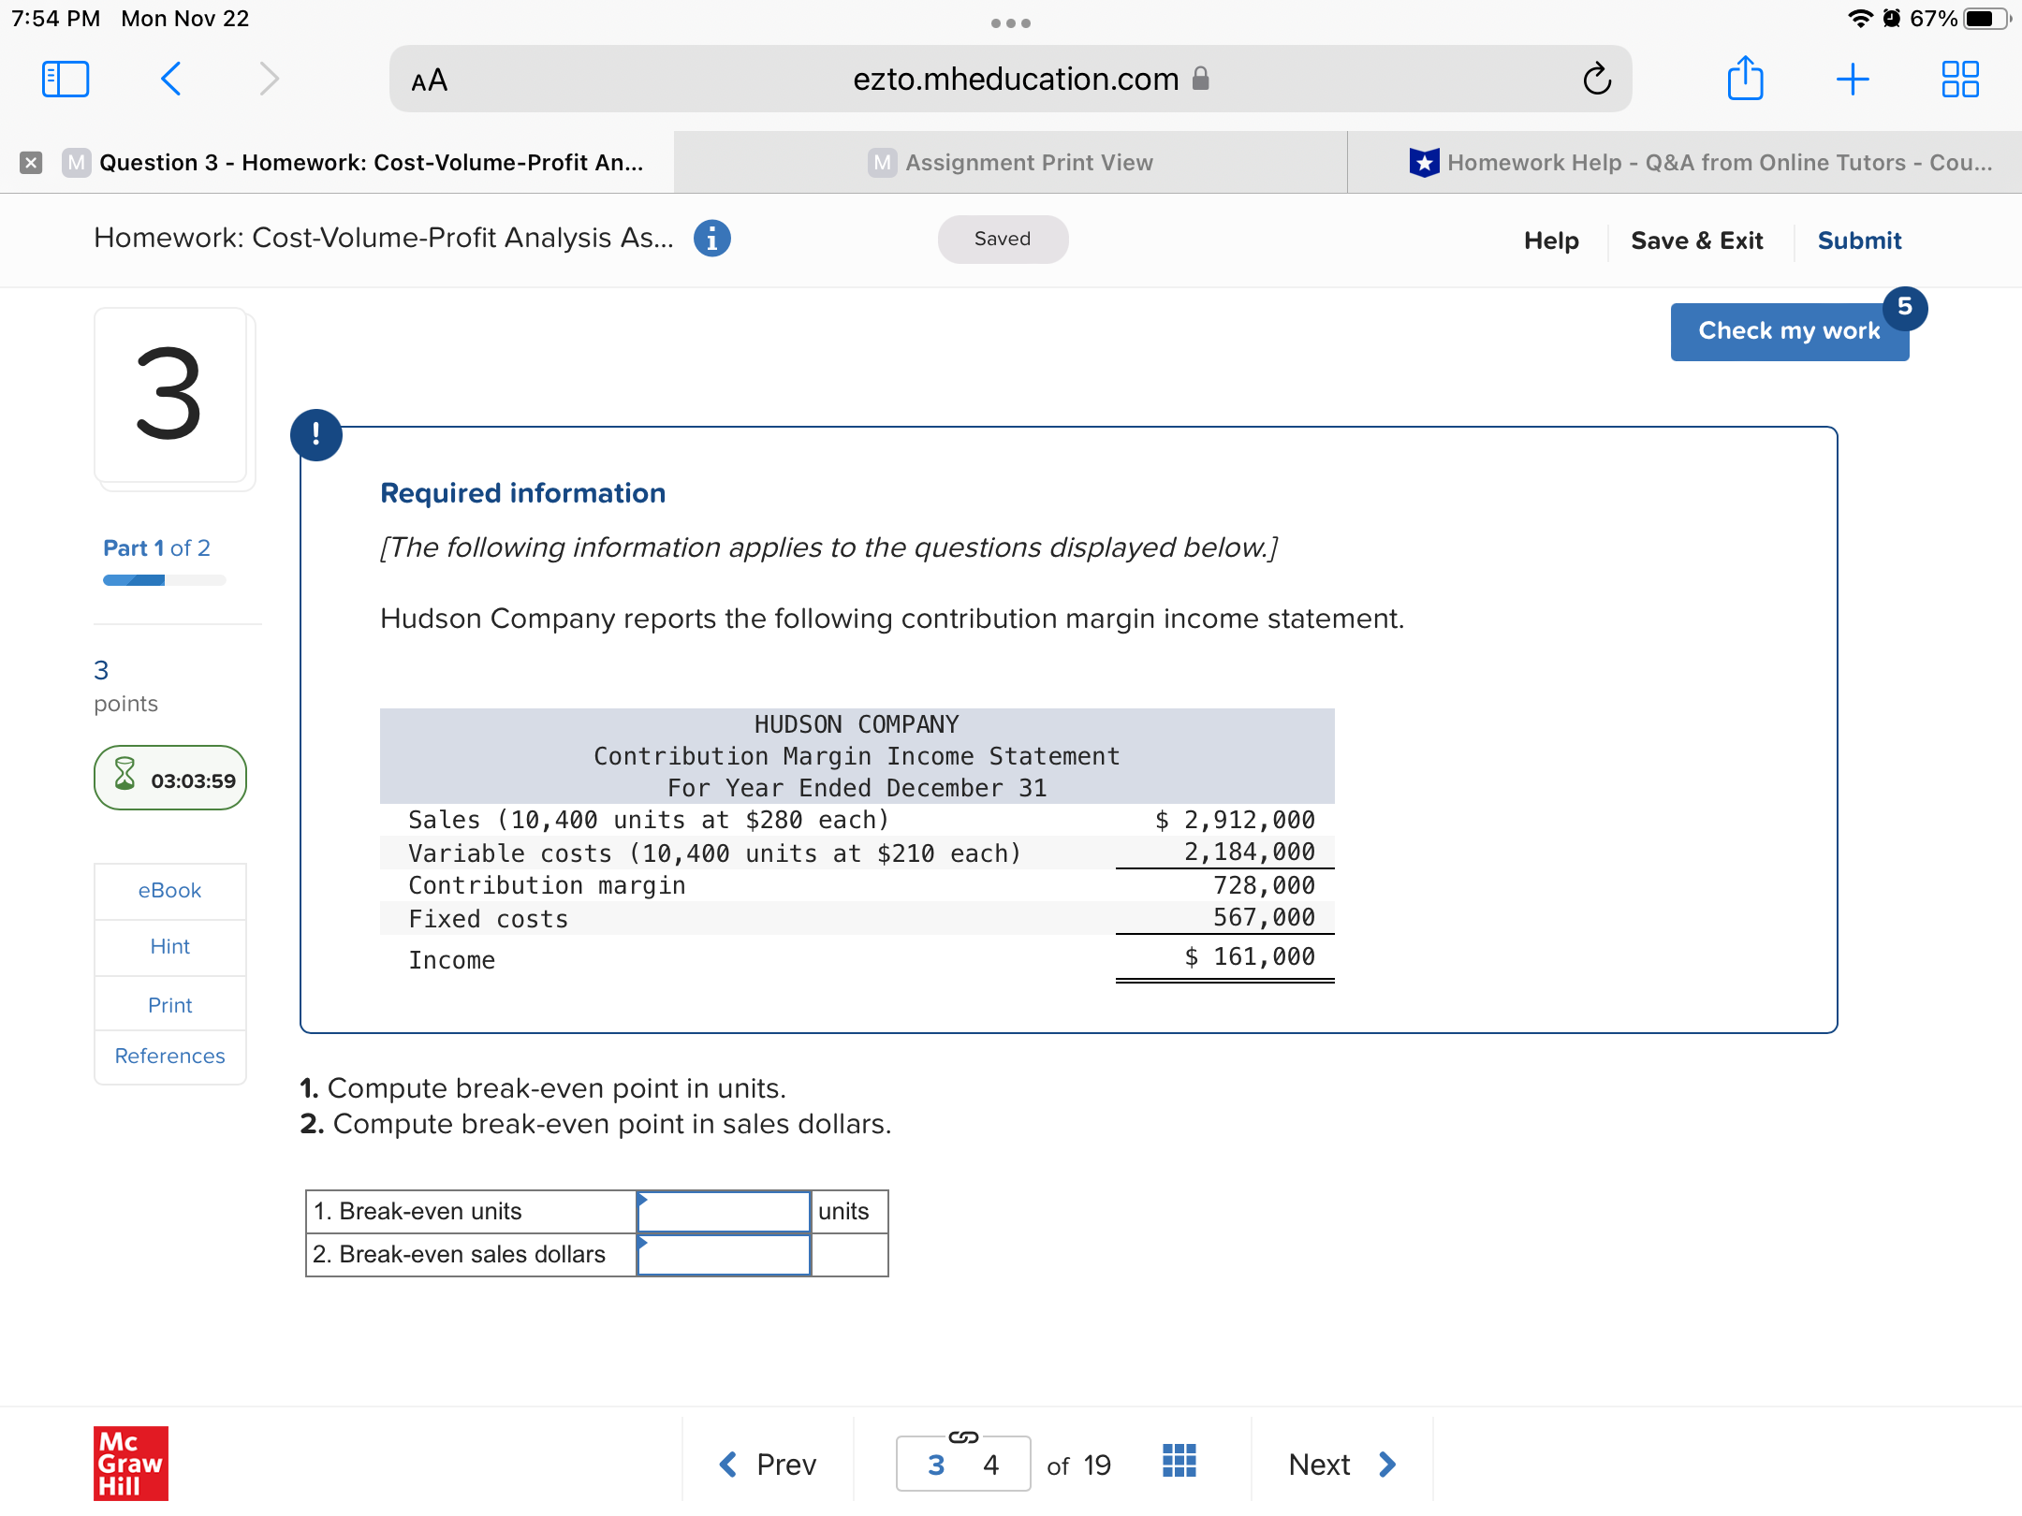
Task: Click the Break-even units input field
Action: click(724, 1212)
